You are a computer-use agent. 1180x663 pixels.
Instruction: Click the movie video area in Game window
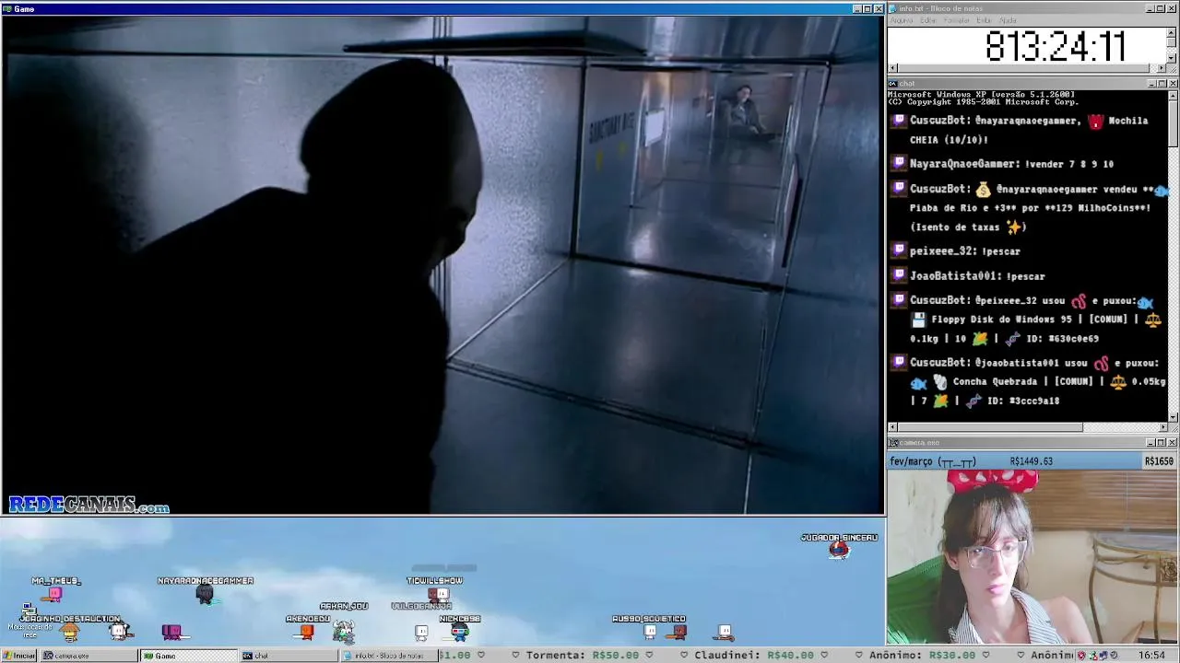point(442,265)
